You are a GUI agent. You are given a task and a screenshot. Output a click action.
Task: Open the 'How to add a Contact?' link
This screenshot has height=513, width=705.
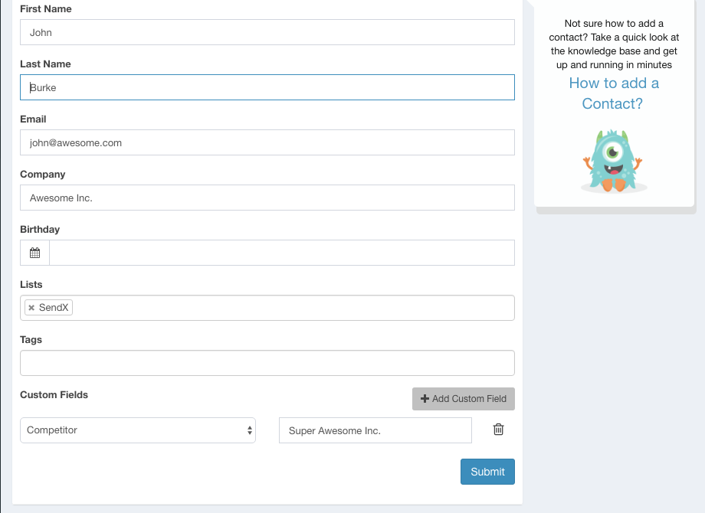(x=613, y=93)
